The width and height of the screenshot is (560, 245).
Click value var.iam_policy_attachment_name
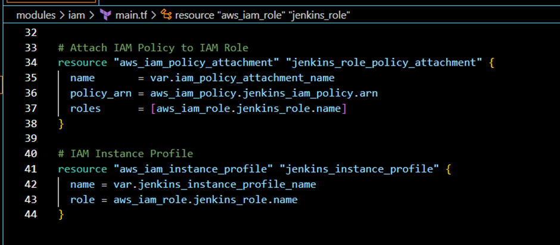click(242, 78)
